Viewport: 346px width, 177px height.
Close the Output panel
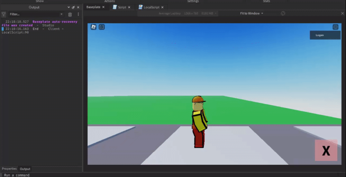point(78,7)
